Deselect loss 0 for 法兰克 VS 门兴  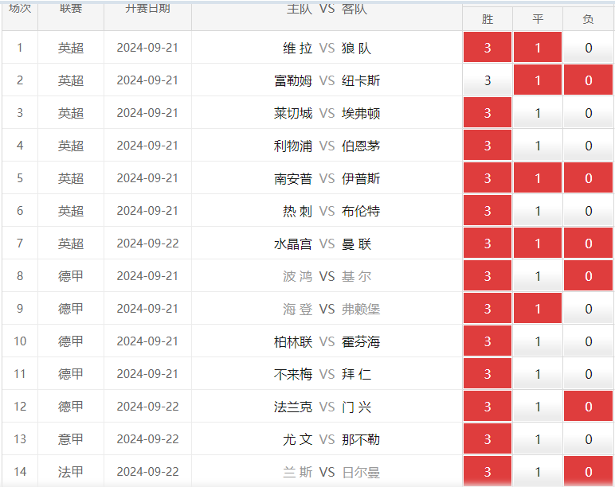click(588, 407)
